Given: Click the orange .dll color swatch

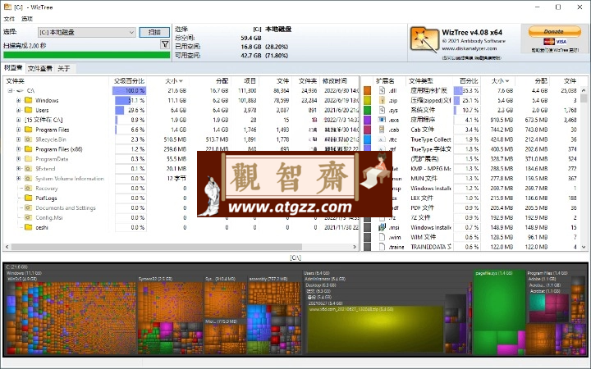Looking at the screenshot, I should [x=367, y=90].
